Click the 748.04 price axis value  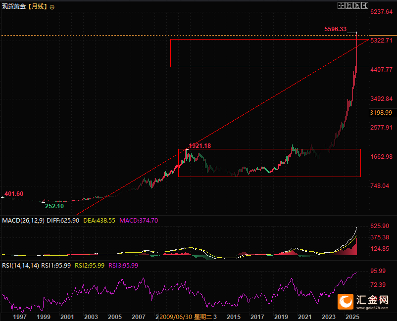click(380, 186)
